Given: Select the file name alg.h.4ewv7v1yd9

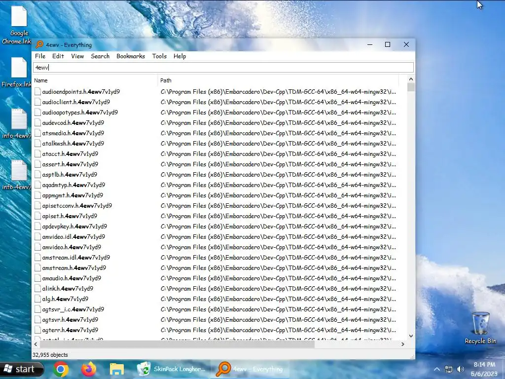Looking at the screenshot, I should point(65,299).
